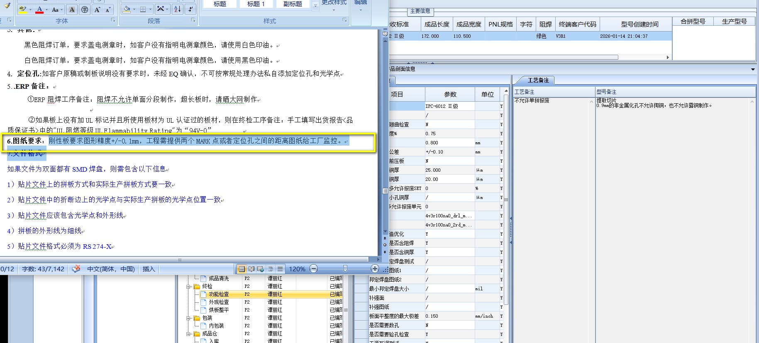Click the IPC-6012 II级 parameter cell
Image resolution: width=759 pixels, height=343 pixels.
[450, 106]
